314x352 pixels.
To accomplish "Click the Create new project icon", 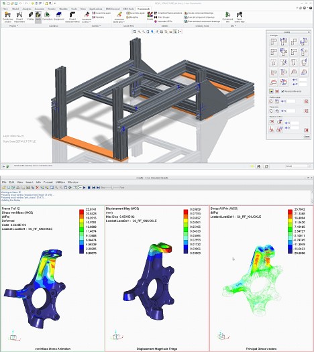I will [7, 17].
